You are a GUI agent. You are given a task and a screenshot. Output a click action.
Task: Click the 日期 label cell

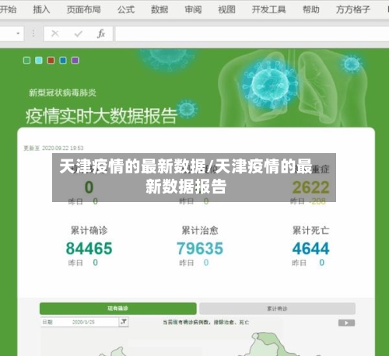(47, 322)
